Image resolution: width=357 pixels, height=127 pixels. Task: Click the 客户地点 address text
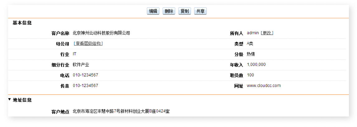pos(121,112)
